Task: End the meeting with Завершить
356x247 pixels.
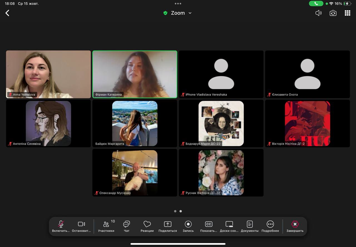Action: [x=295, y=226]
